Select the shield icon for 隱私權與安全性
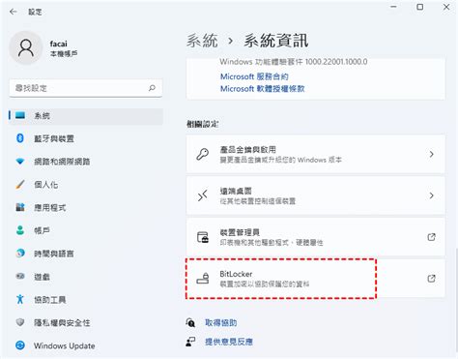The width and height of the screenshot is (458, 359). pos(20,322)
